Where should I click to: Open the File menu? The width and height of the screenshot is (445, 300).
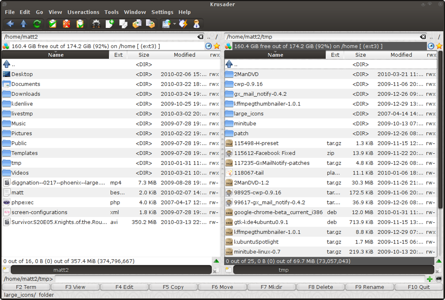point(10,12)
